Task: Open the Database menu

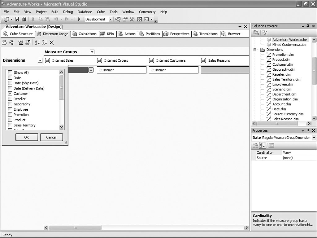Action: [x=85, y=12]
